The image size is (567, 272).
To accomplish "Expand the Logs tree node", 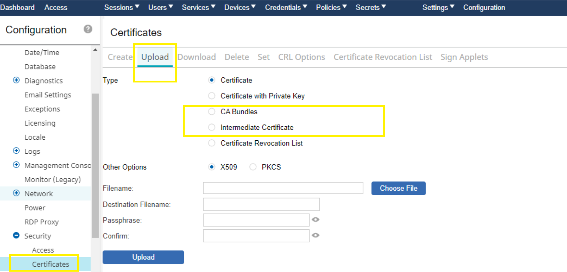I will point(16,151).
